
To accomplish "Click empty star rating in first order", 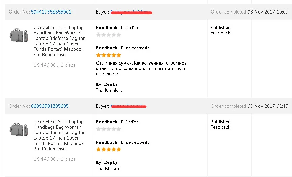I will (109, 35).
